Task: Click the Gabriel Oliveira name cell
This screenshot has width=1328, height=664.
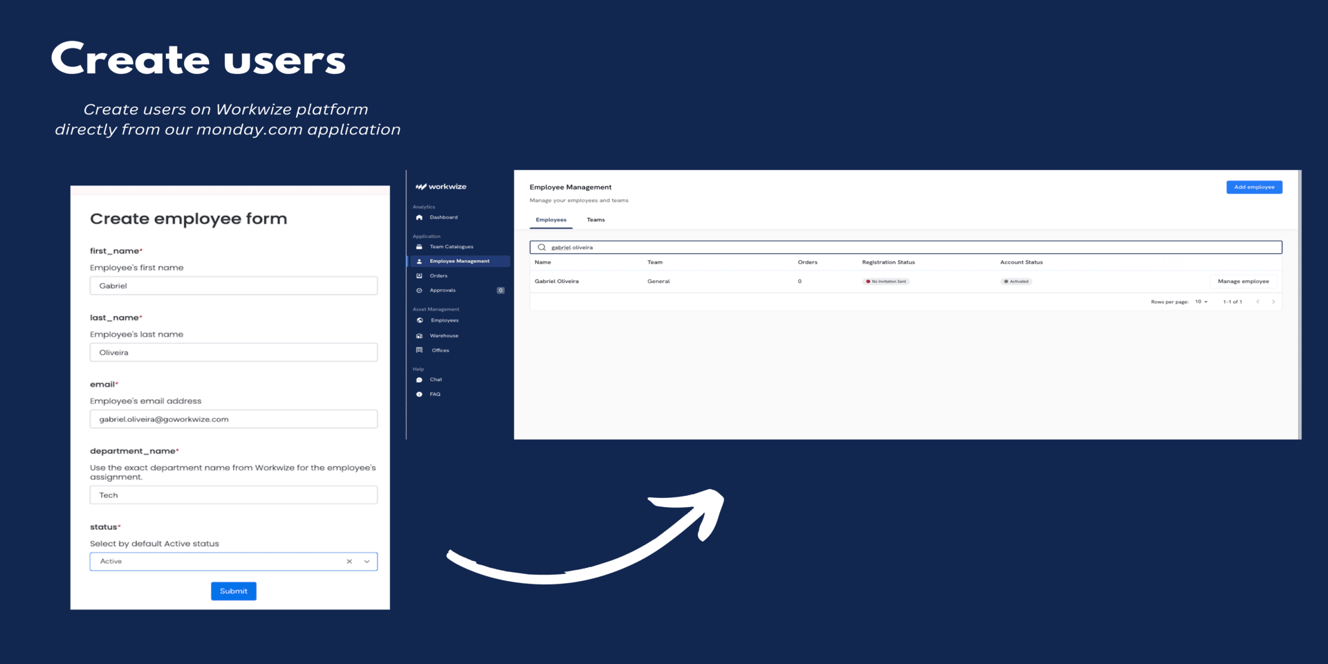Action: (557, 282)
